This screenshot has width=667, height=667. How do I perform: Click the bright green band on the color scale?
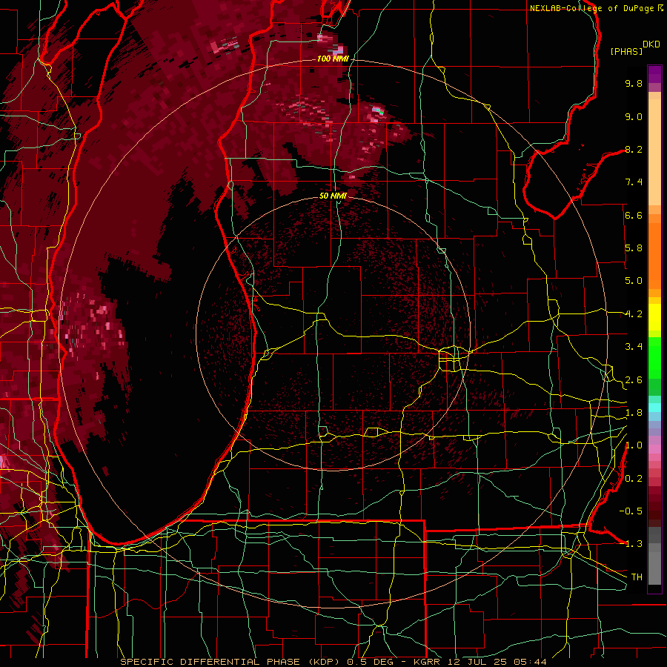(x=654, y=357)
